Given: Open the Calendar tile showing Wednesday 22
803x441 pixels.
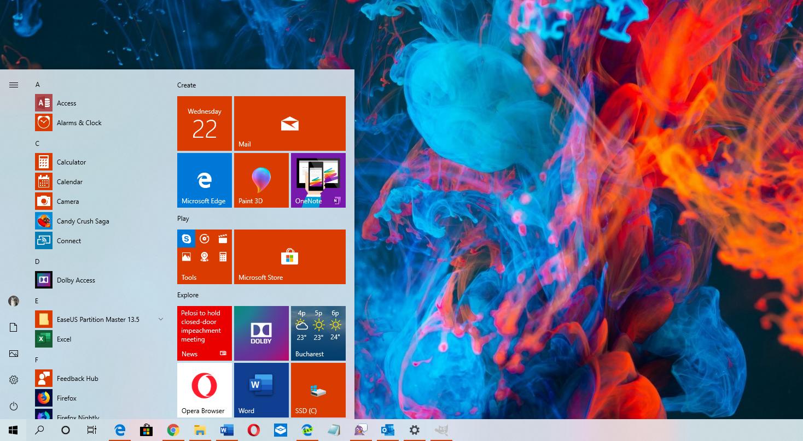Looking at the screenshot, I should coord(205,124).
